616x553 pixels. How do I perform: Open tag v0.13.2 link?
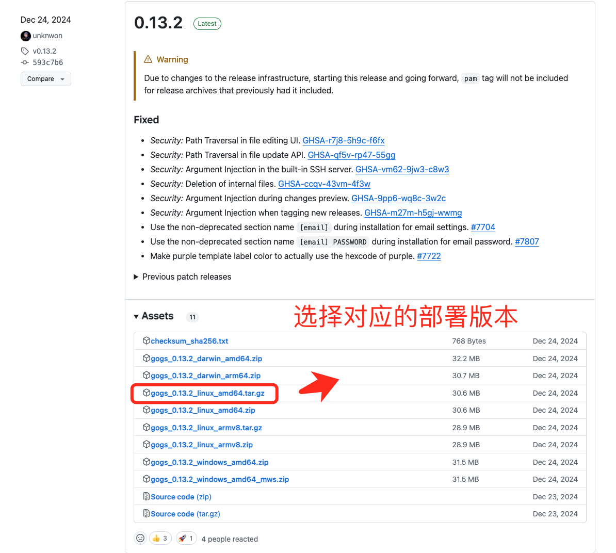tap(44, 51)
